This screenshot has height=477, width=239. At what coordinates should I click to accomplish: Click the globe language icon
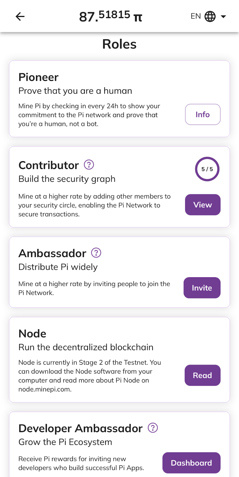point(210,16)
